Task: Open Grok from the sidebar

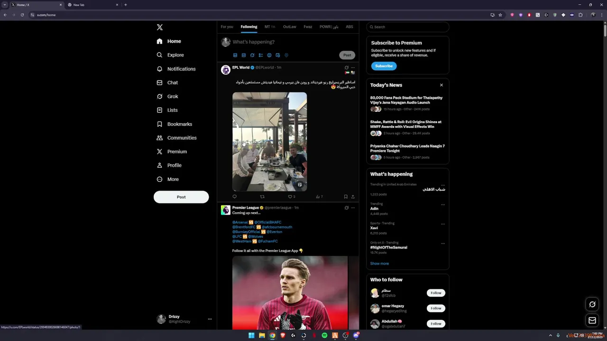Action: click(167, 96)
